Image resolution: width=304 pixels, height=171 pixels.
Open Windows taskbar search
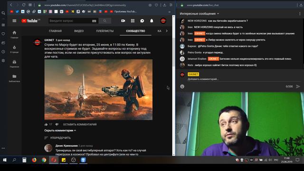(x=14, y=160)
